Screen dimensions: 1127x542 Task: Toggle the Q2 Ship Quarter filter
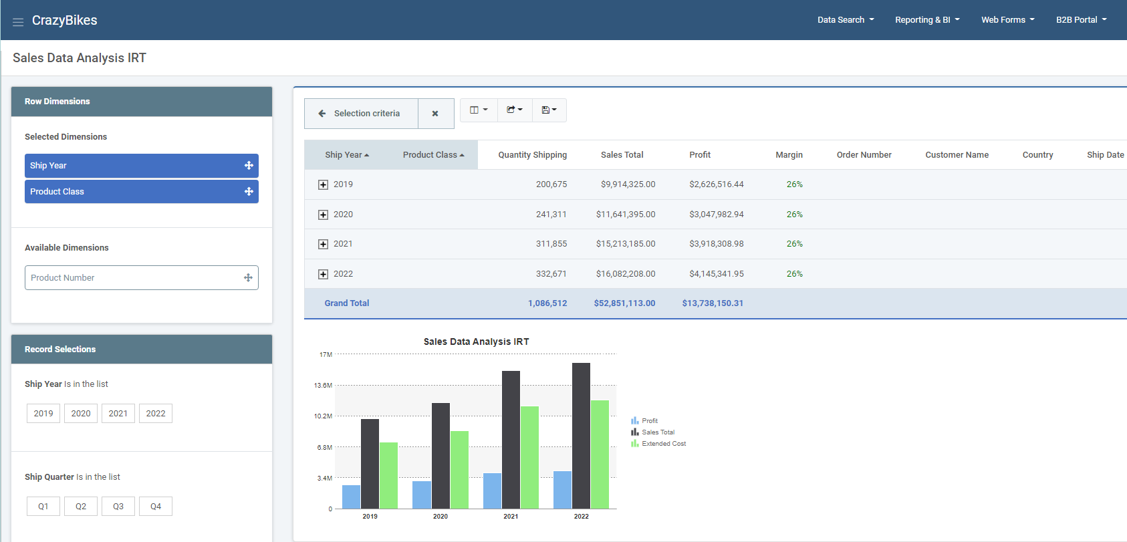tap(81, 507)
